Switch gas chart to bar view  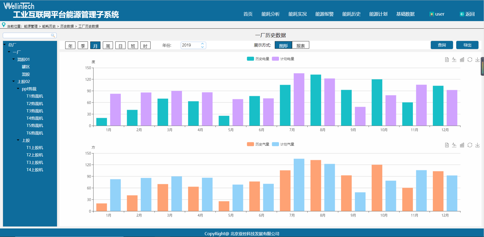click(x=462, y=145)
